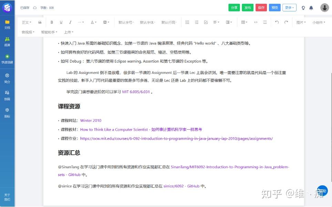The width and height of the screenshot is (332, 207).
Task: Click the 已保存 saved status text
Action: (25, 8)
